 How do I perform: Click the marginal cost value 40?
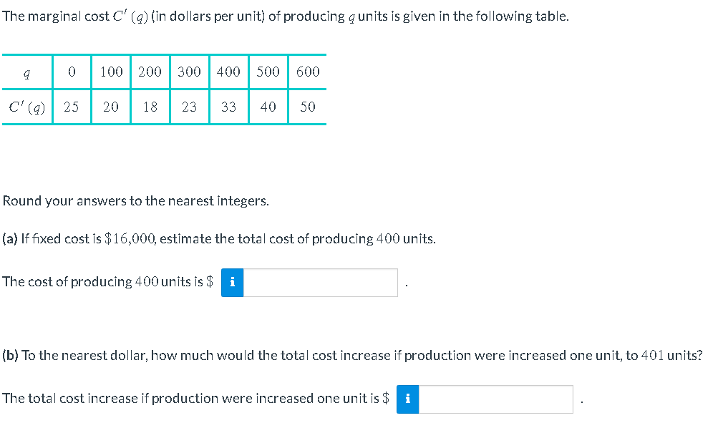[x=268, y=106]
